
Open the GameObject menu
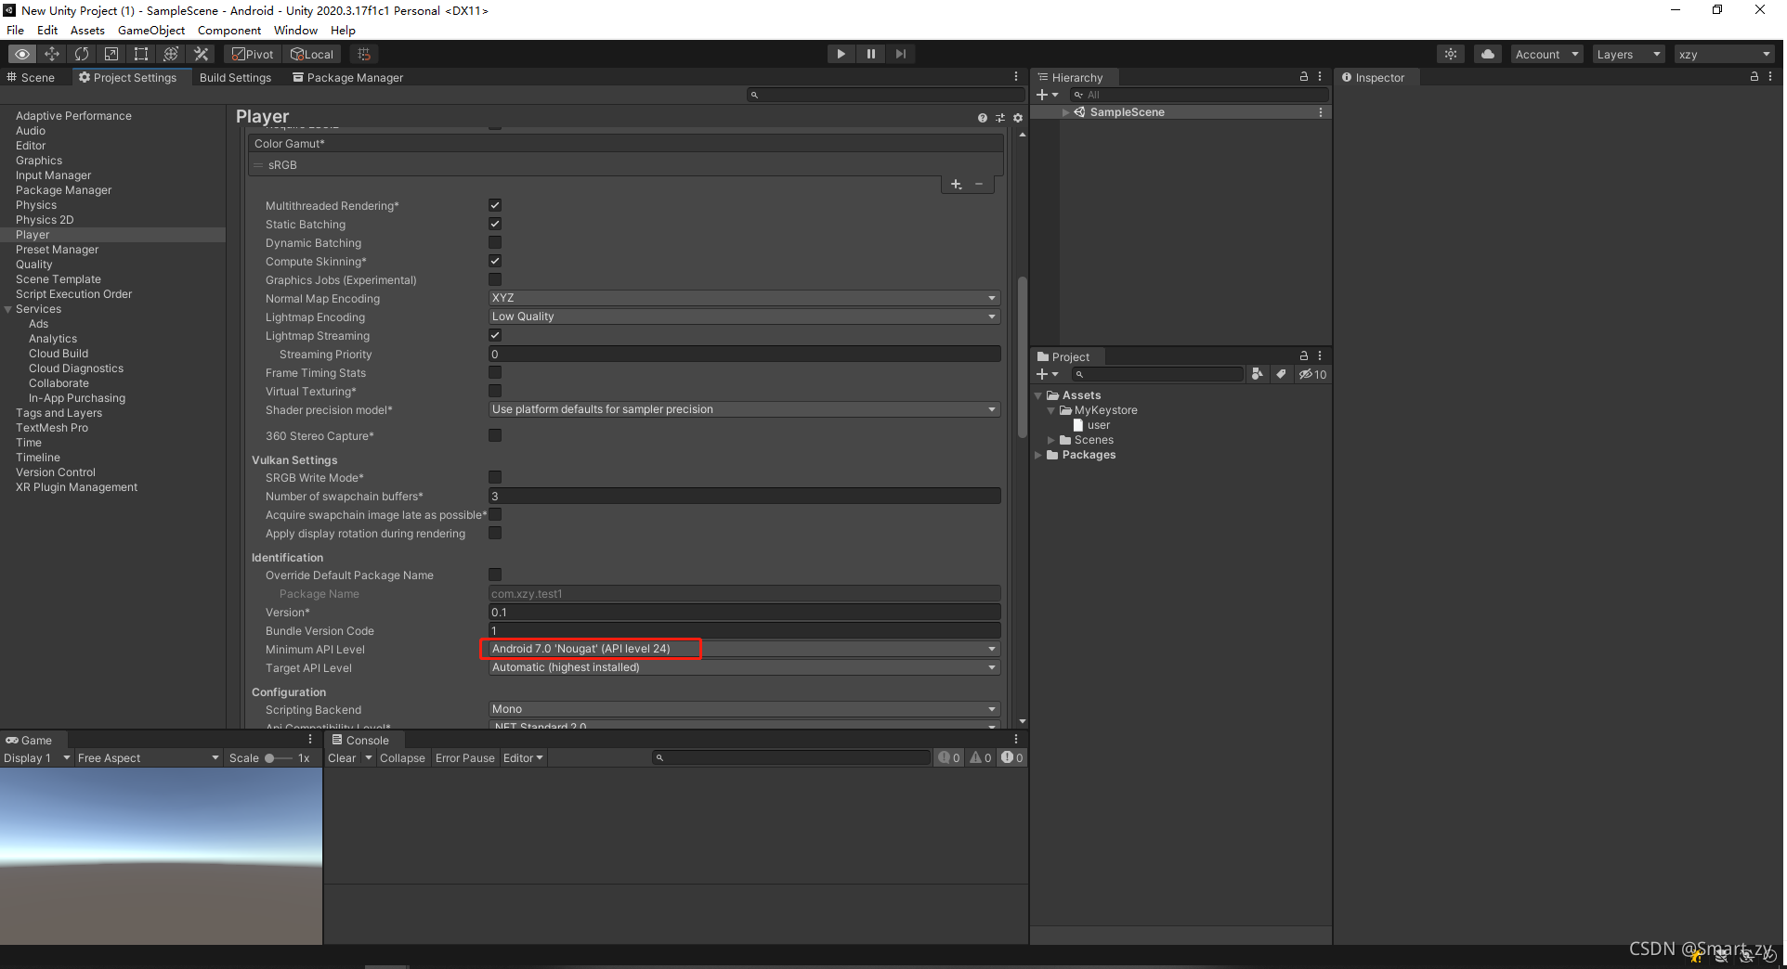pos(151,30)
